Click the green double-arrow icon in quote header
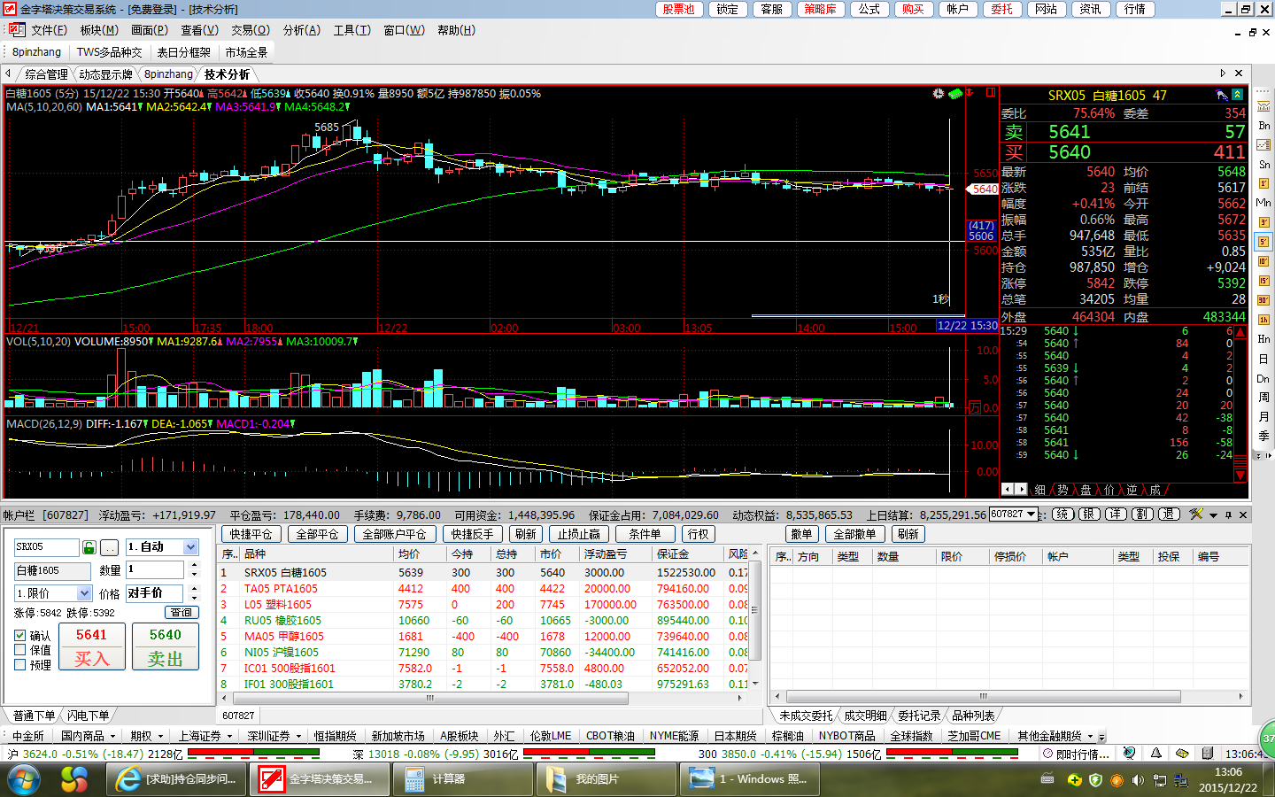1275x797 pixels. click(1238, 95)
